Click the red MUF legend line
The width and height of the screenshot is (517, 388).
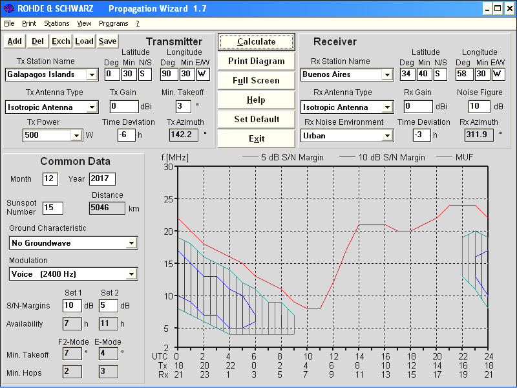[x=444, y=156]
